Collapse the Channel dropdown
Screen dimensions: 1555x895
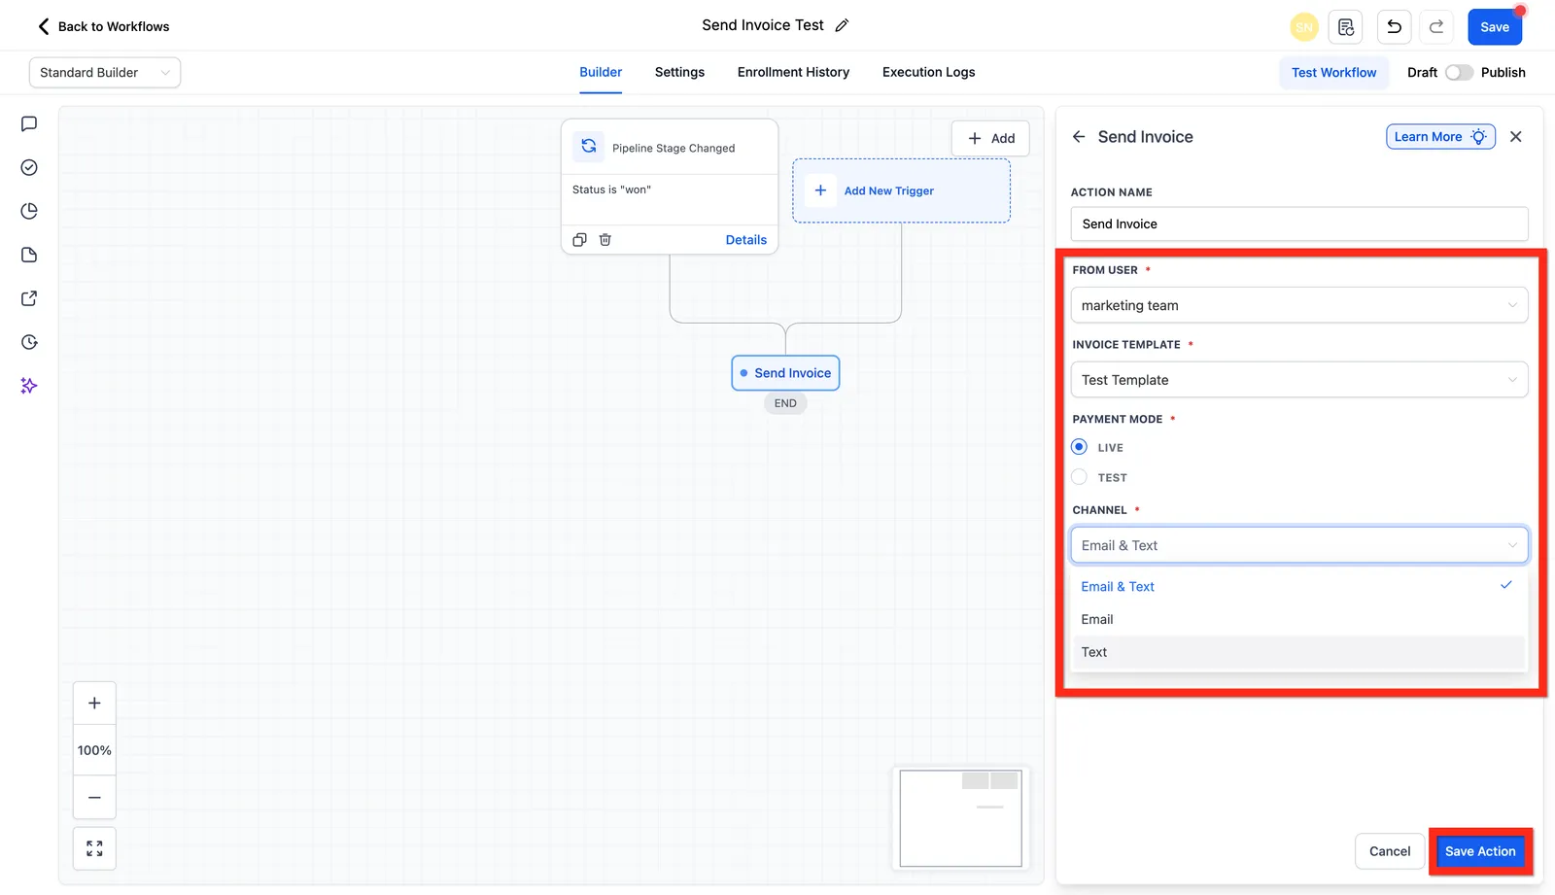pyautogui.click(x=1298, y=545)
